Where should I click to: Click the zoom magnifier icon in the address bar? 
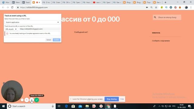pyautogui.click(x=152, y=7)
